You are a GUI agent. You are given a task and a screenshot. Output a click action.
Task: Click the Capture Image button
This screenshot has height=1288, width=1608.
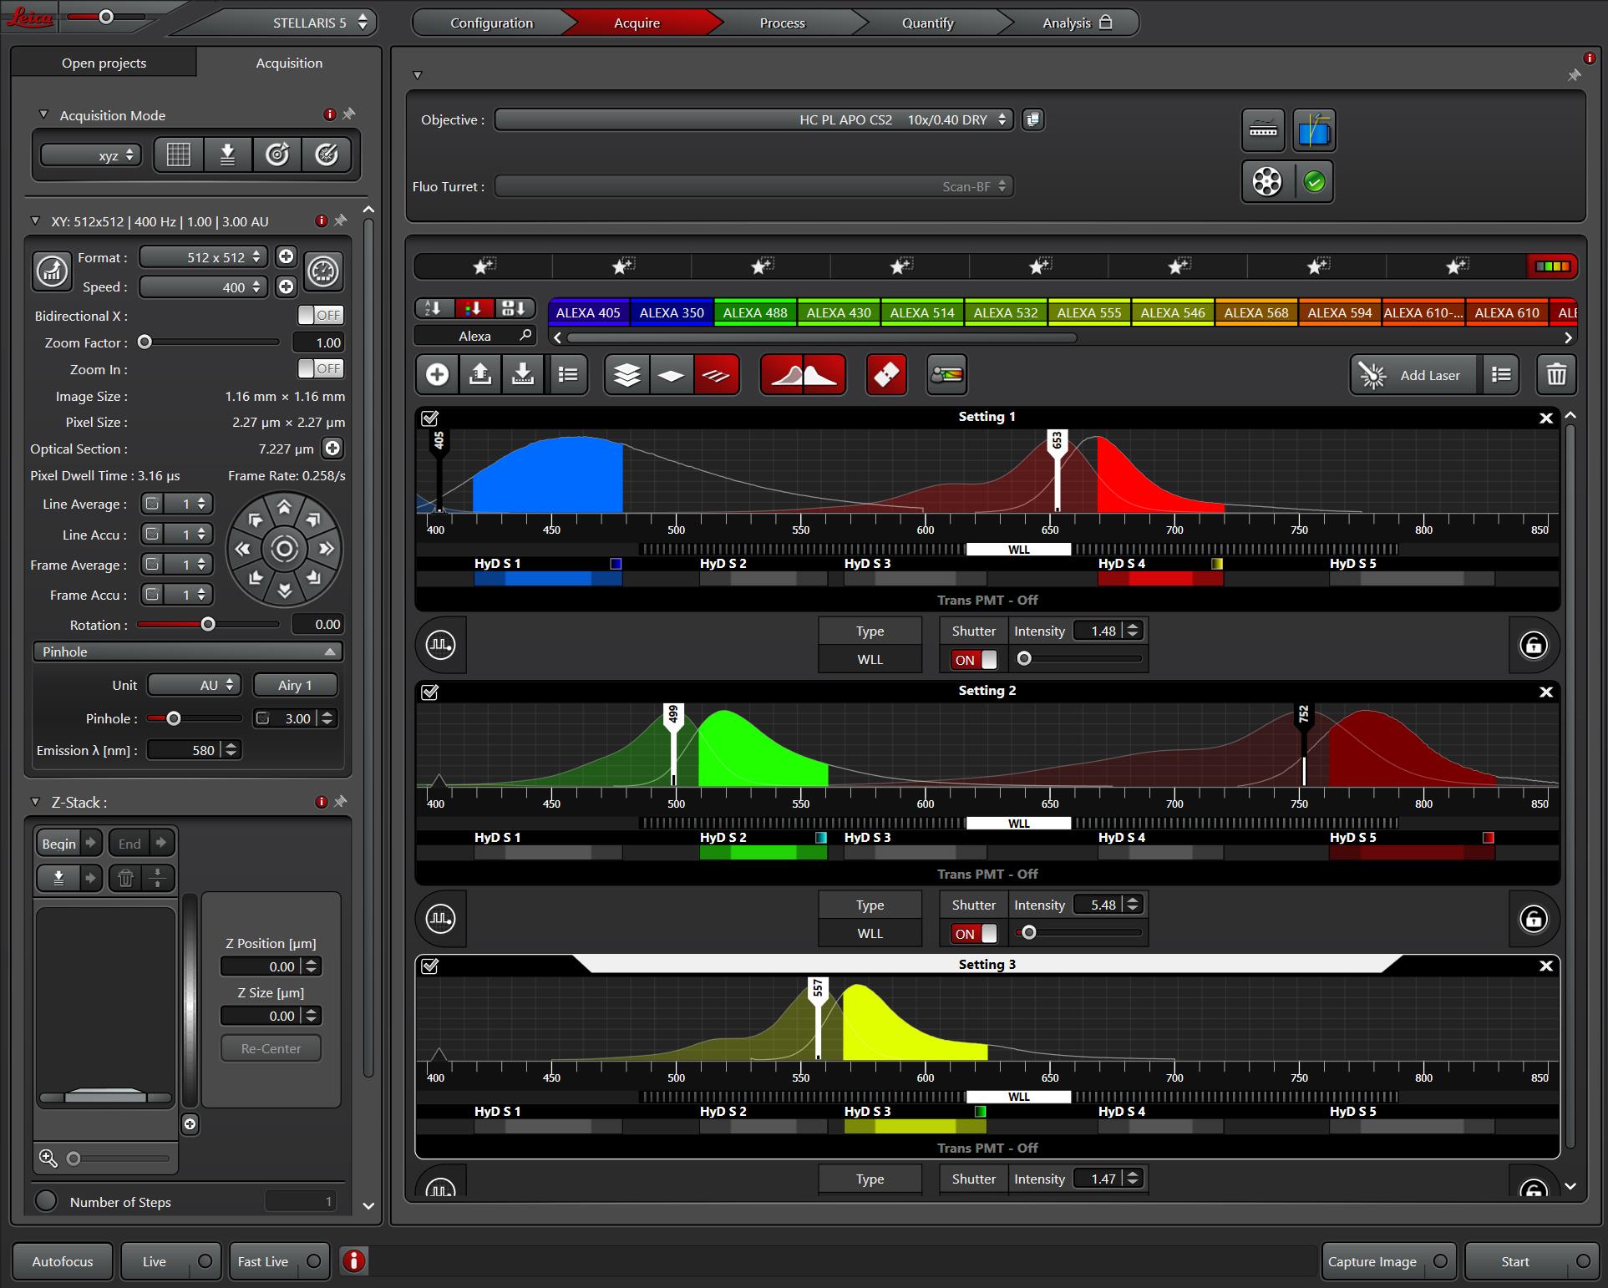click(1388, 1261)
